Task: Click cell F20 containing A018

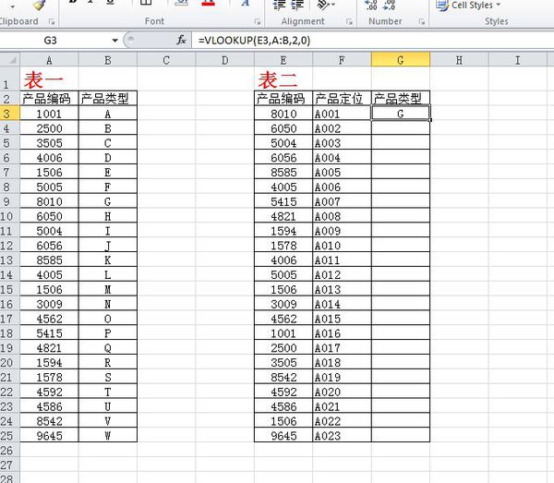Action: (x=342, y=362)
